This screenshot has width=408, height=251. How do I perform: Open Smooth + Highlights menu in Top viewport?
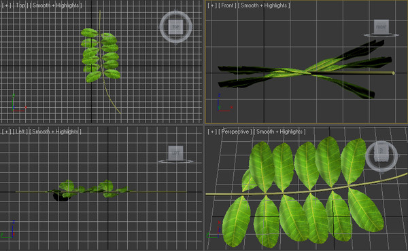(56, 5)
